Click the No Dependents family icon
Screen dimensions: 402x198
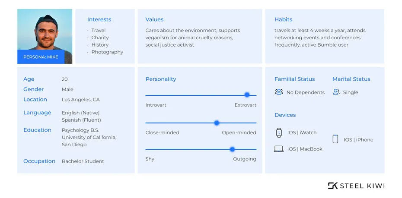point(279,92)
